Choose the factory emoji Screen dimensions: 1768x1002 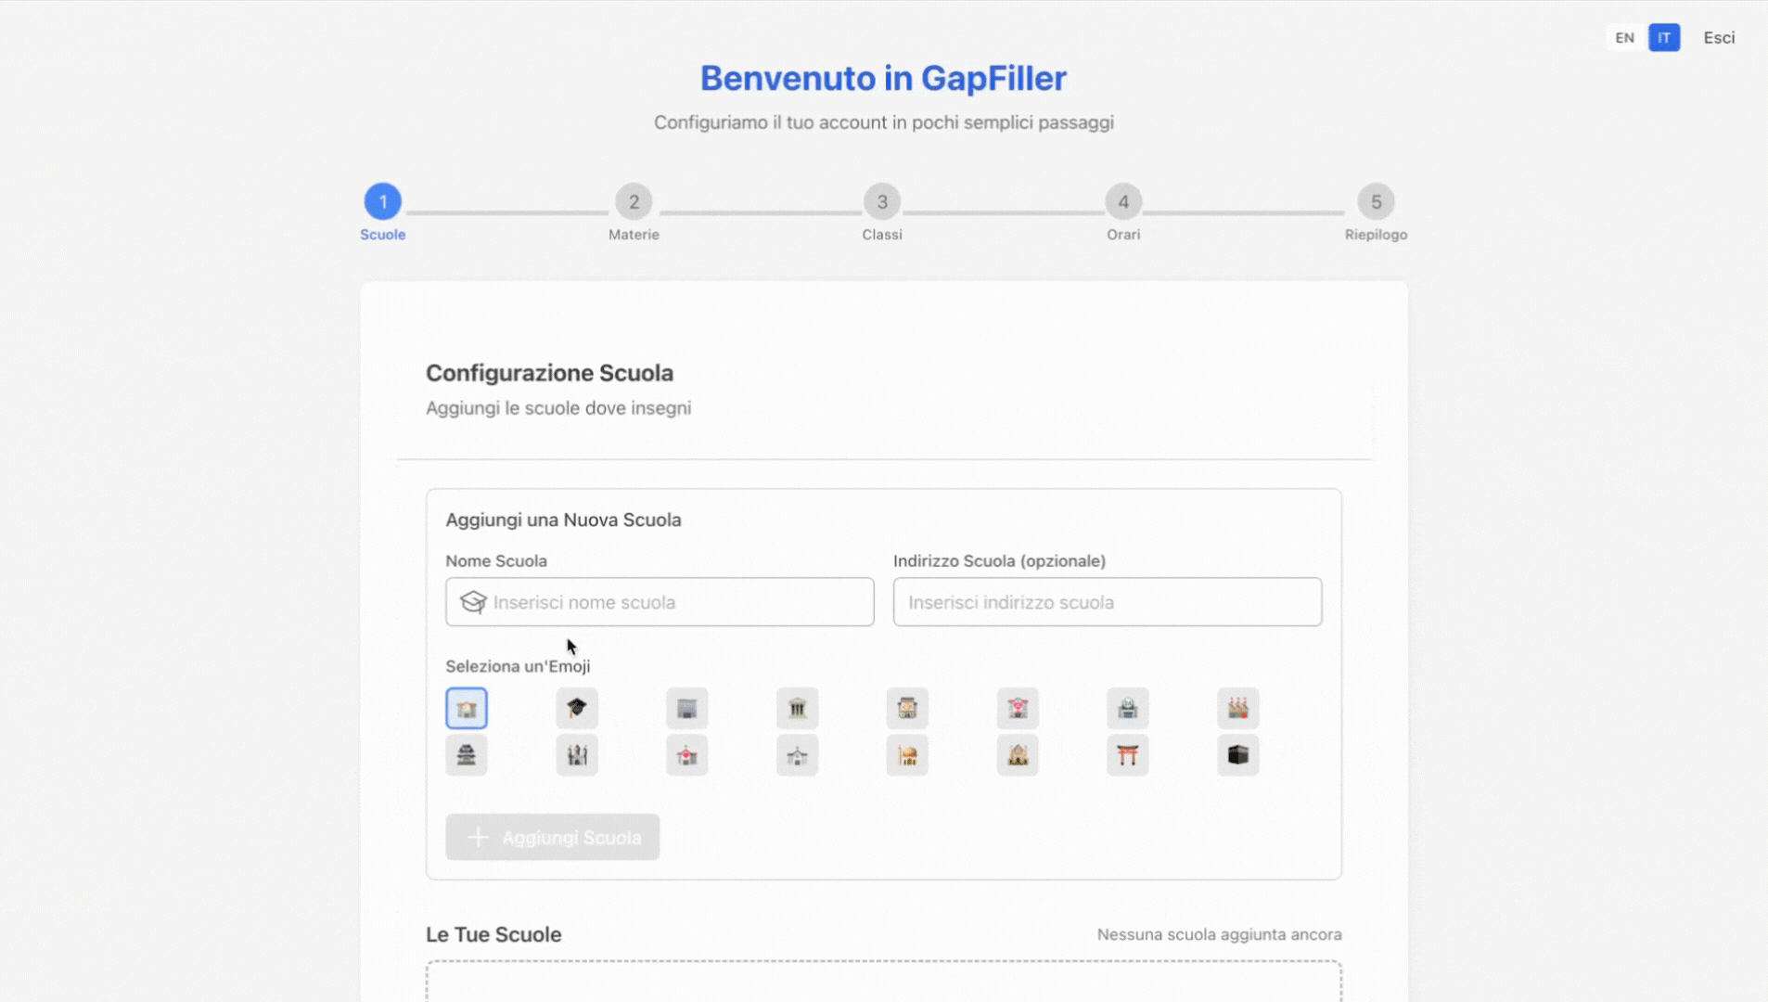[1237, 709]
